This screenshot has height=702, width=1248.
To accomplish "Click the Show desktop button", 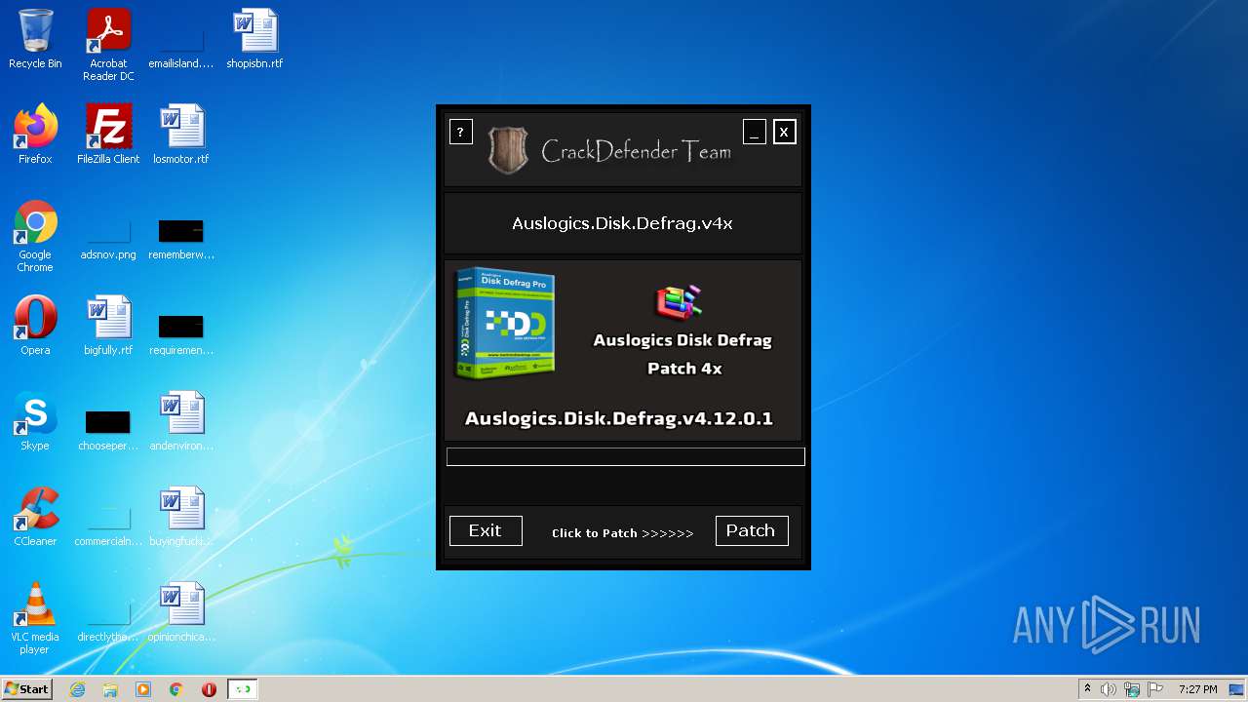I will [x=1237, y=689].
